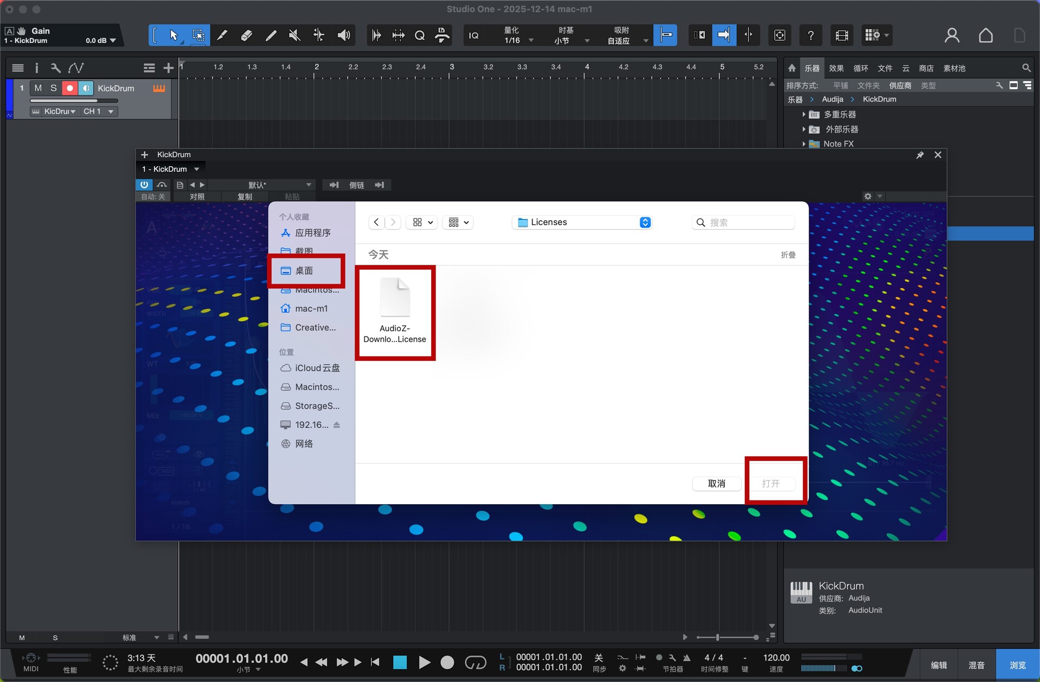The width and height of the screenshot is (1040, 682).
Task: Open the 量化 1/16 quantize dropdown
Action: (x=518, y=36)
